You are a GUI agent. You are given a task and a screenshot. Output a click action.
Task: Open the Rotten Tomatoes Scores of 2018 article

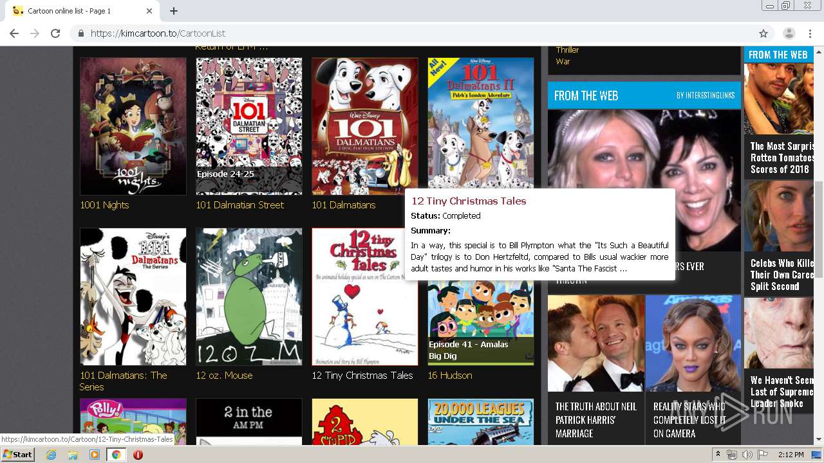pyautogui.click(x=779, y=120)
